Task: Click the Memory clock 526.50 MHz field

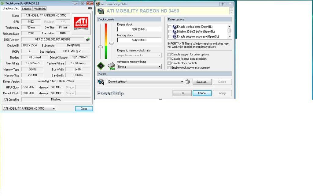Action: [139, 40]
